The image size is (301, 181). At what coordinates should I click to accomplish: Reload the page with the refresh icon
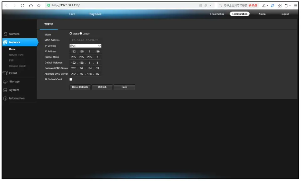point(23,5)
